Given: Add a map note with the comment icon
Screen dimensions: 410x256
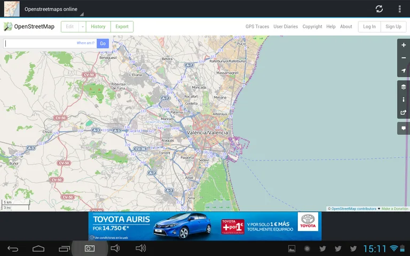Looking at the screenshot, I should [x=404, y=128].
